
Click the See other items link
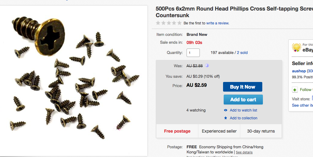[x=302, y=105]
